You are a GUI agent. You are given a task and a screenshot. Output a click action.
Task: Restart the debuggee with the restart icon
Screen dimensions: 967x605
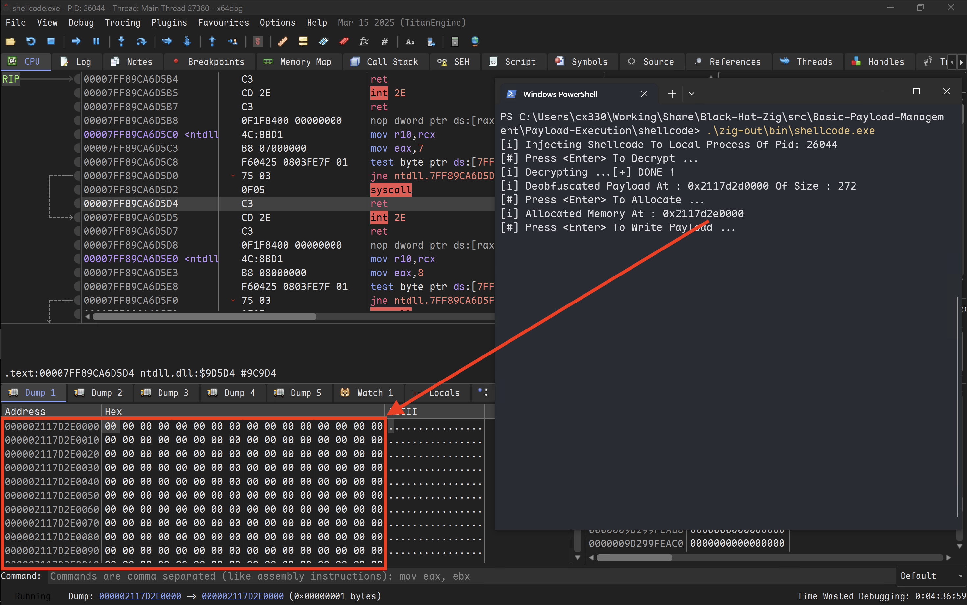coord(31,41)
